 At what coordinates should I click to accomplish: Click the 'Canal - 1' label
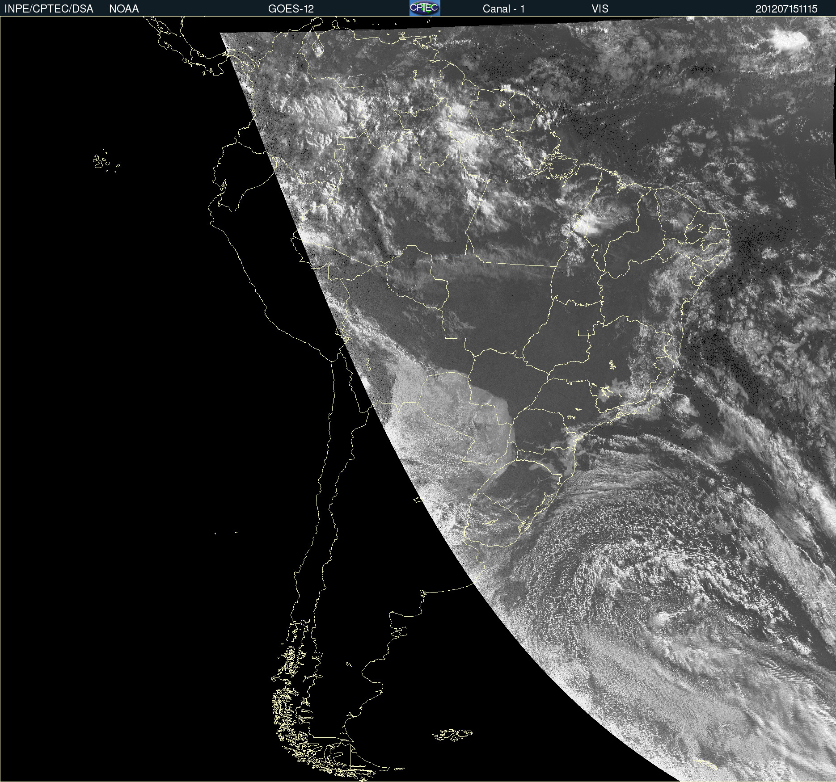503,9
